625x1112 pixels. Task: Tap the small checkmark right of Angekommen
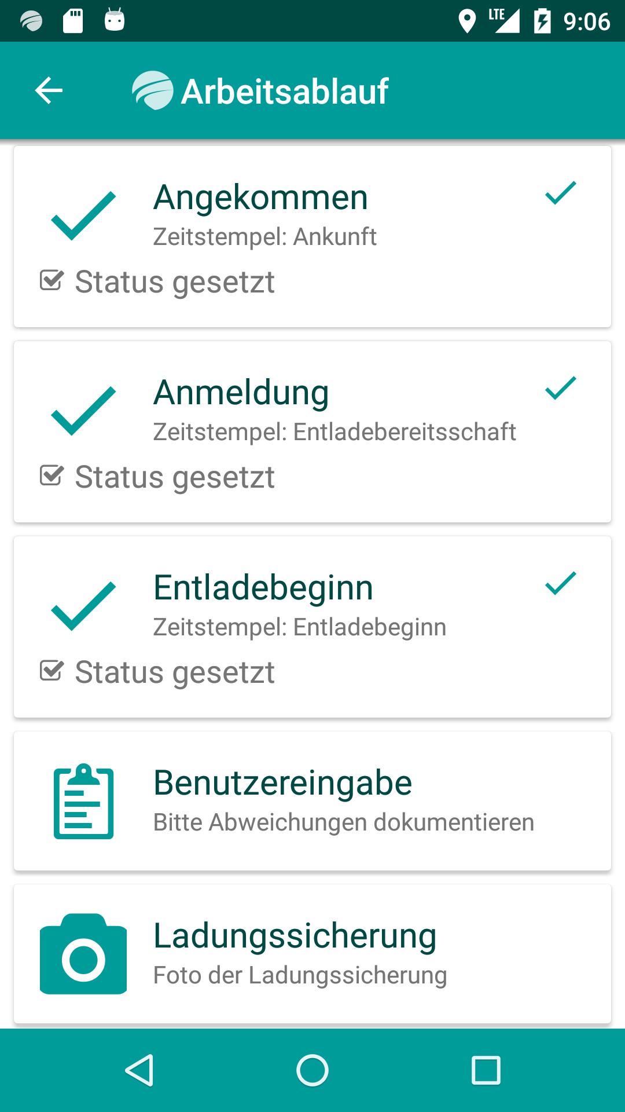click(561, 193)
